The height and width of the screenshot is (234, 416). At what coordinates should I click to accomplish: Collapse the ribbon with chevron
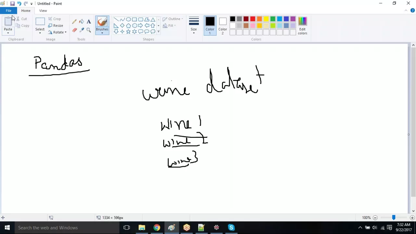(406, 10)
